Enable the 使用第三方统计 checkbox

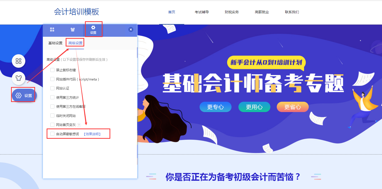[52, 97]
